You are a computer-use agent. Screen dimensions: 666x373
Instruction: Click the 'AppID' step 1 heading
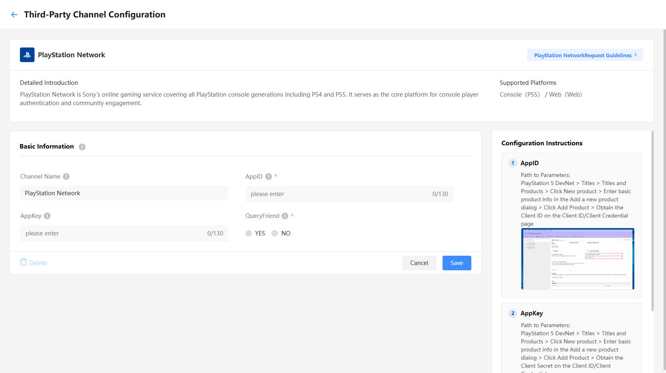529,163
